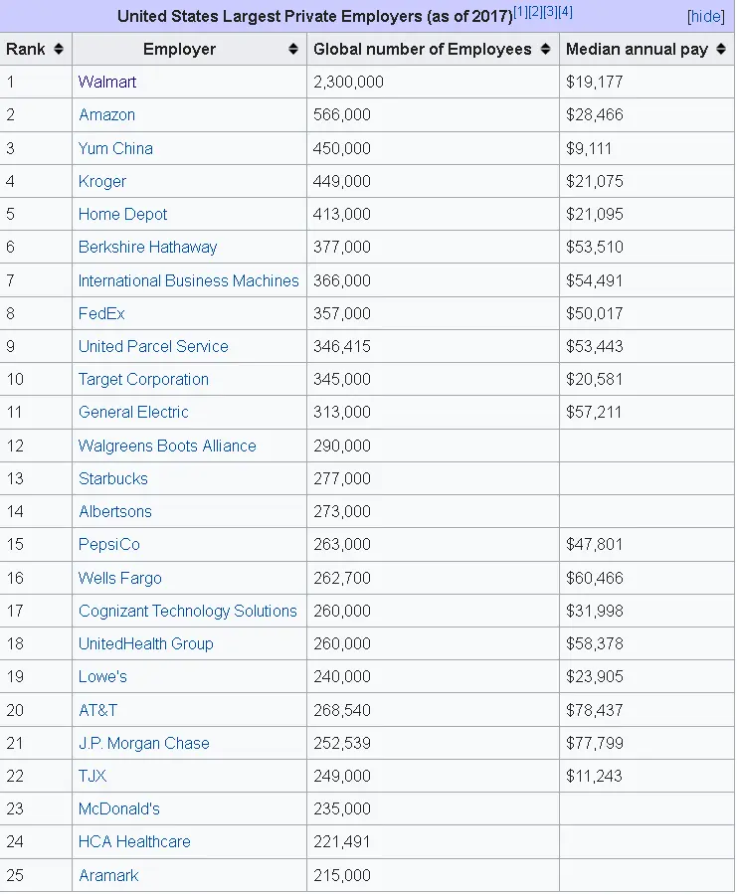Open United Parcel Service link

pyautogui.click(x=153, y=346)
